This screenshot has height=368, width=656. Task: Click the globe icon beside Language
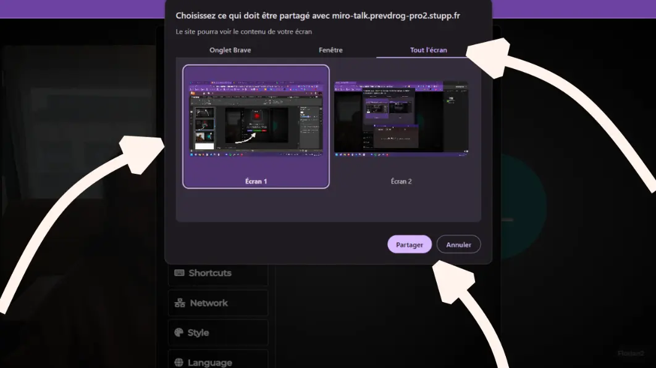pos(179,362)
